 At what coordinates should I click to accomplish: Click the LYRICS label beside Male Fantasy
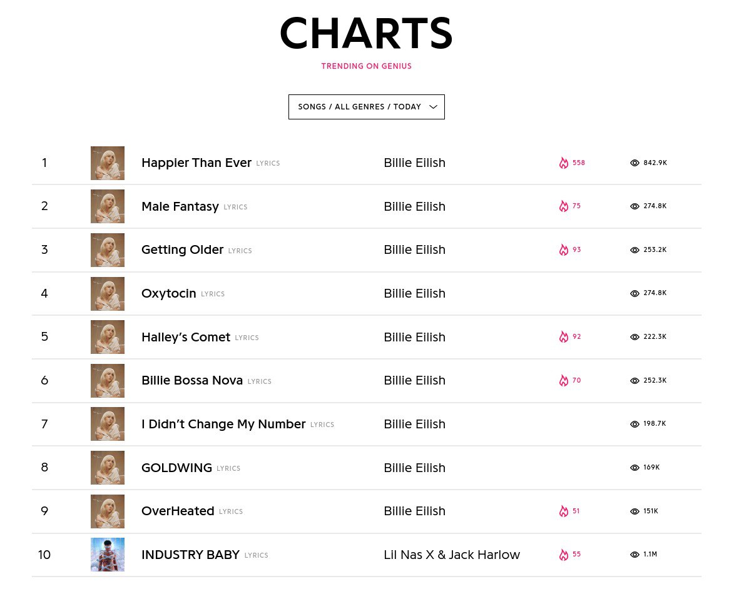click(x=235, y=207)
